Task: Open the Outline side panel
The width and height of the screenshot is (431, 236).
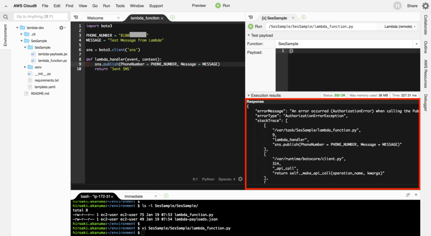Action: tap(426, 47)
